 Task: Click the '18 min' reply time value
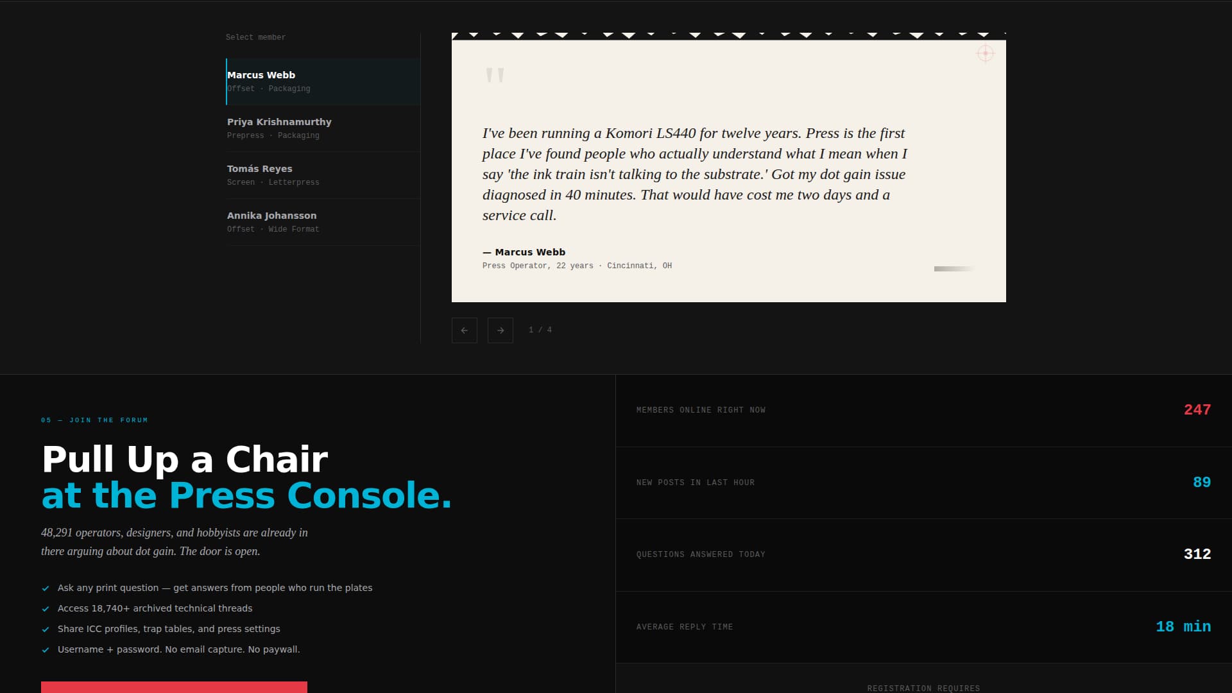point(1183,626)
